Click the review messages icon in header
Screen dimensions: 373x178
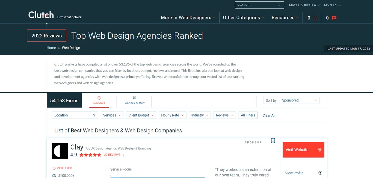pyautogui.click(x=333, y=17)
